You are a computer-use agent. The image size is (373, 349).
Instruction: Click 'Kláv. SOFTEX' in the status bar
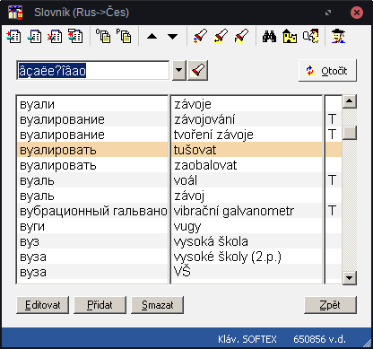(247, 339)
